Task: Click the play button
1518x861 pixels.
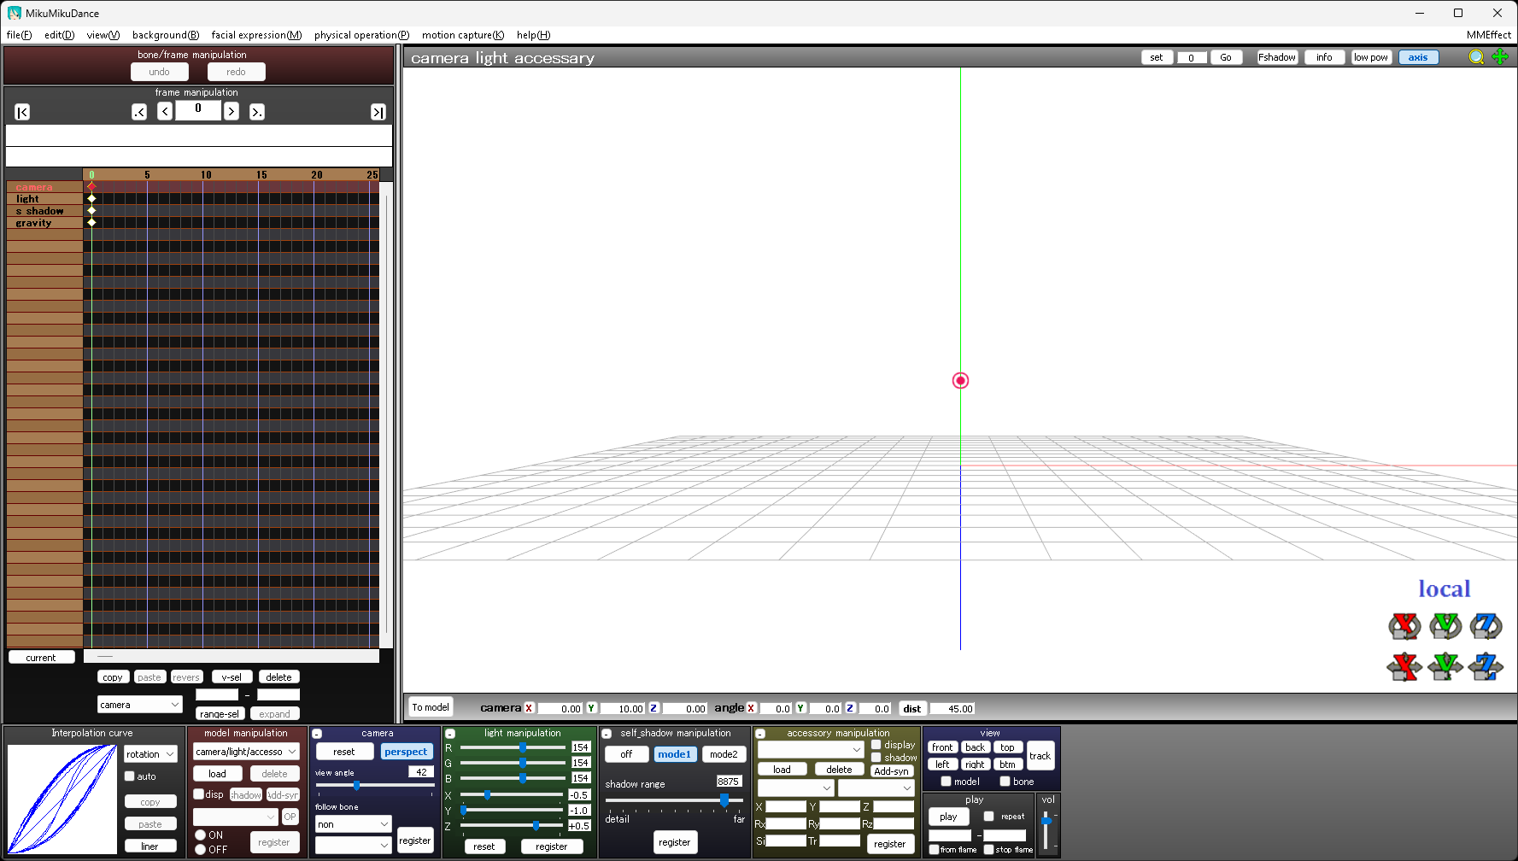Action: pos(948,817)
